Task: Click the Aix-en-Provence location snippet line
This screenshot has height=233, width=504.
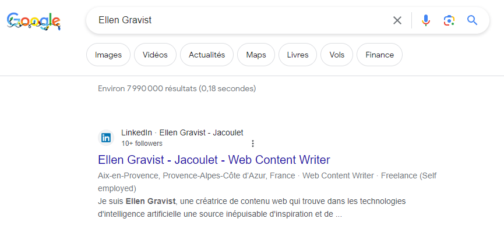Action: [267, 181]
